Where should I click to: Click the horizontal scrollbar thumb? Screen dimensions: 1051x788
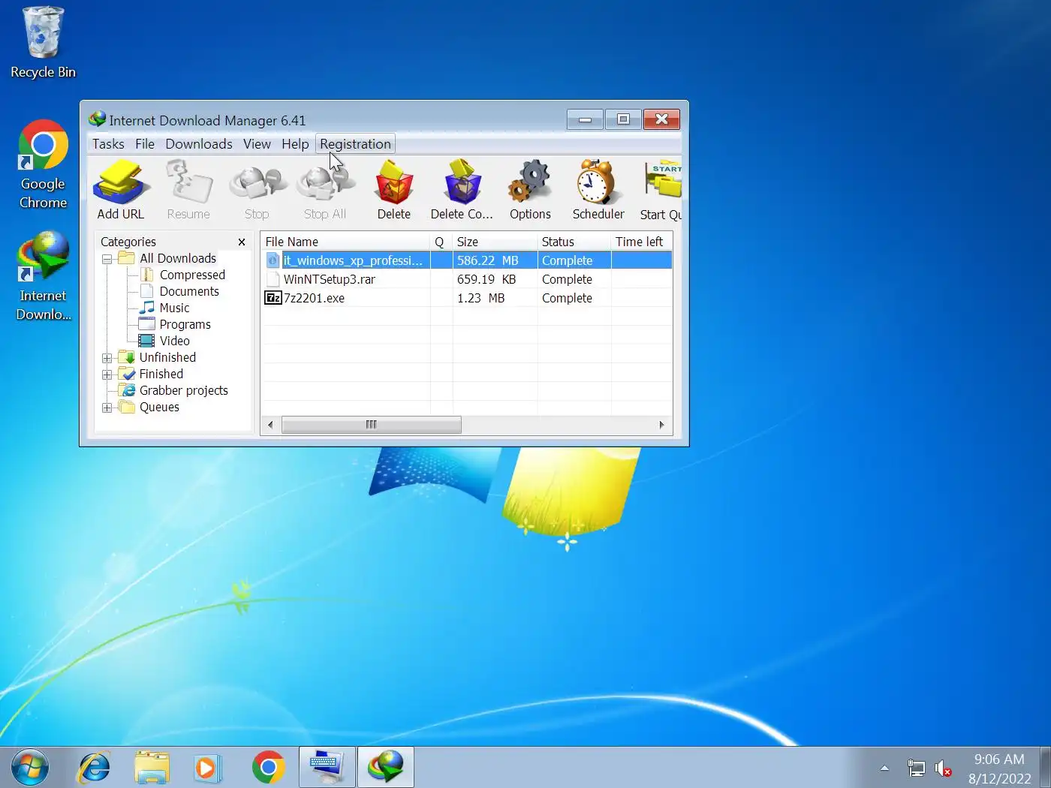point(371,425)
